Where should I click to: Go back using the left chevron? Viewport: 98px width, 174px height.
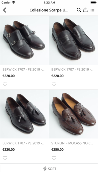(x=4, y=10)
